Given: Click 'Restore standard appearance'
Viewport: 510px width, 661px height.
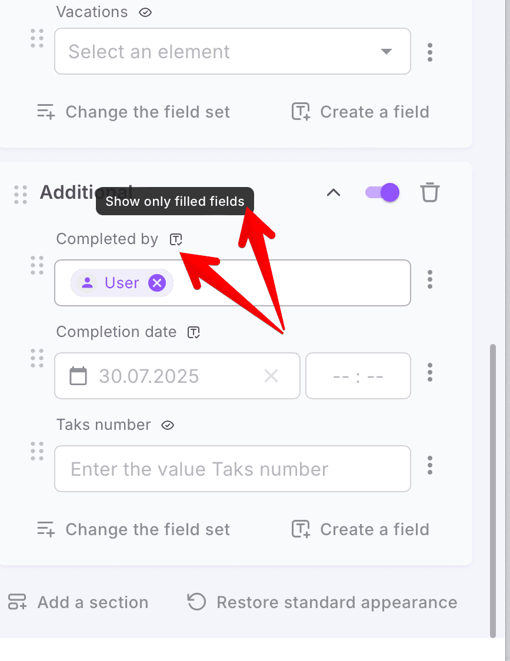Looking at the screenshot, I should (x=322, y=602).
